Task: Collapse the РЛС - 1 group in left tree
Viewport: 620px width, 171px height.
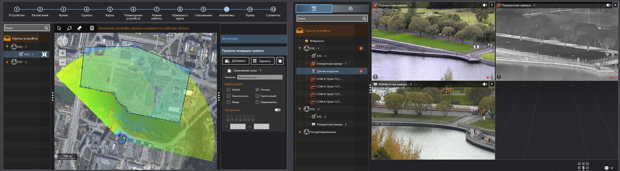Action: [x=7, y=47]
